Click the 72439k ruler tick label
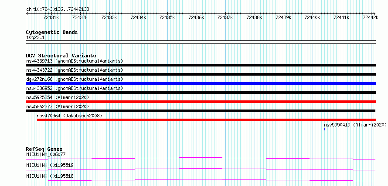This screenshot has height=186, width=388. click(x=283, y=17)
